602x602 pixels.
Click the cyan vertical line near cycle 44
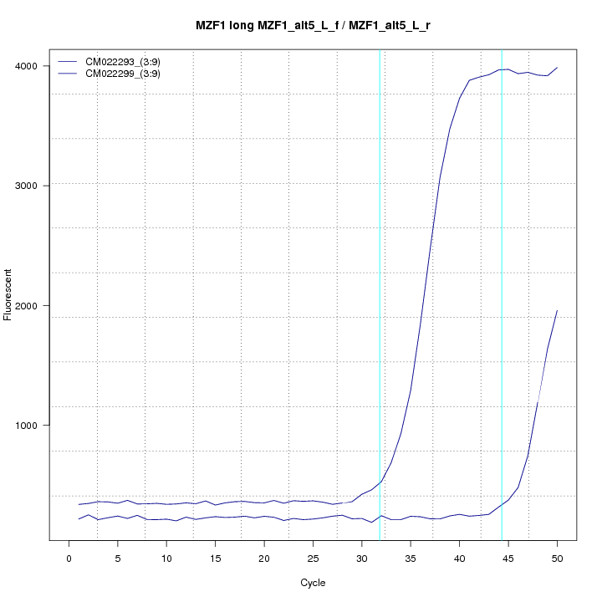point(502,251)
